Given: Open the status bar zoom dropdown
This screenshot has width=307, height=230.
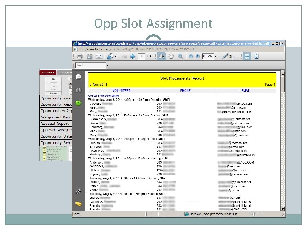Looking at the screenshot, I should [x=258, y=214].
